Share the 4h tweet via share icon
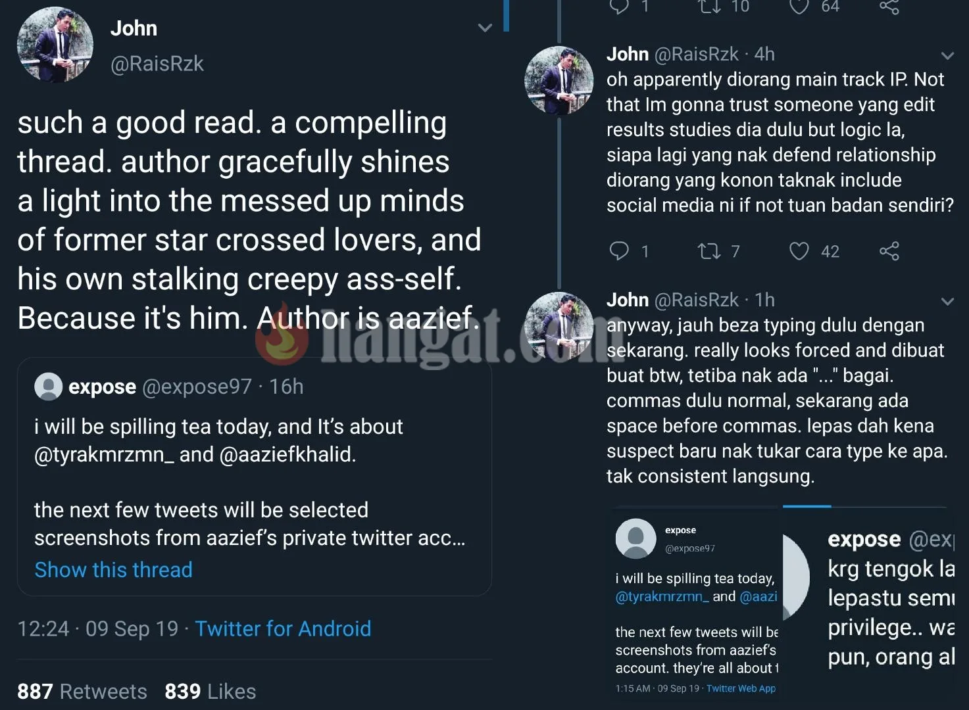 889,250
